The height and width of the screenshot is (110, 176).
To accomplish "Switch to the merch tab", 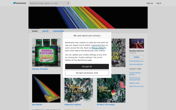I will pyautogui.click(x=45, y=31).
